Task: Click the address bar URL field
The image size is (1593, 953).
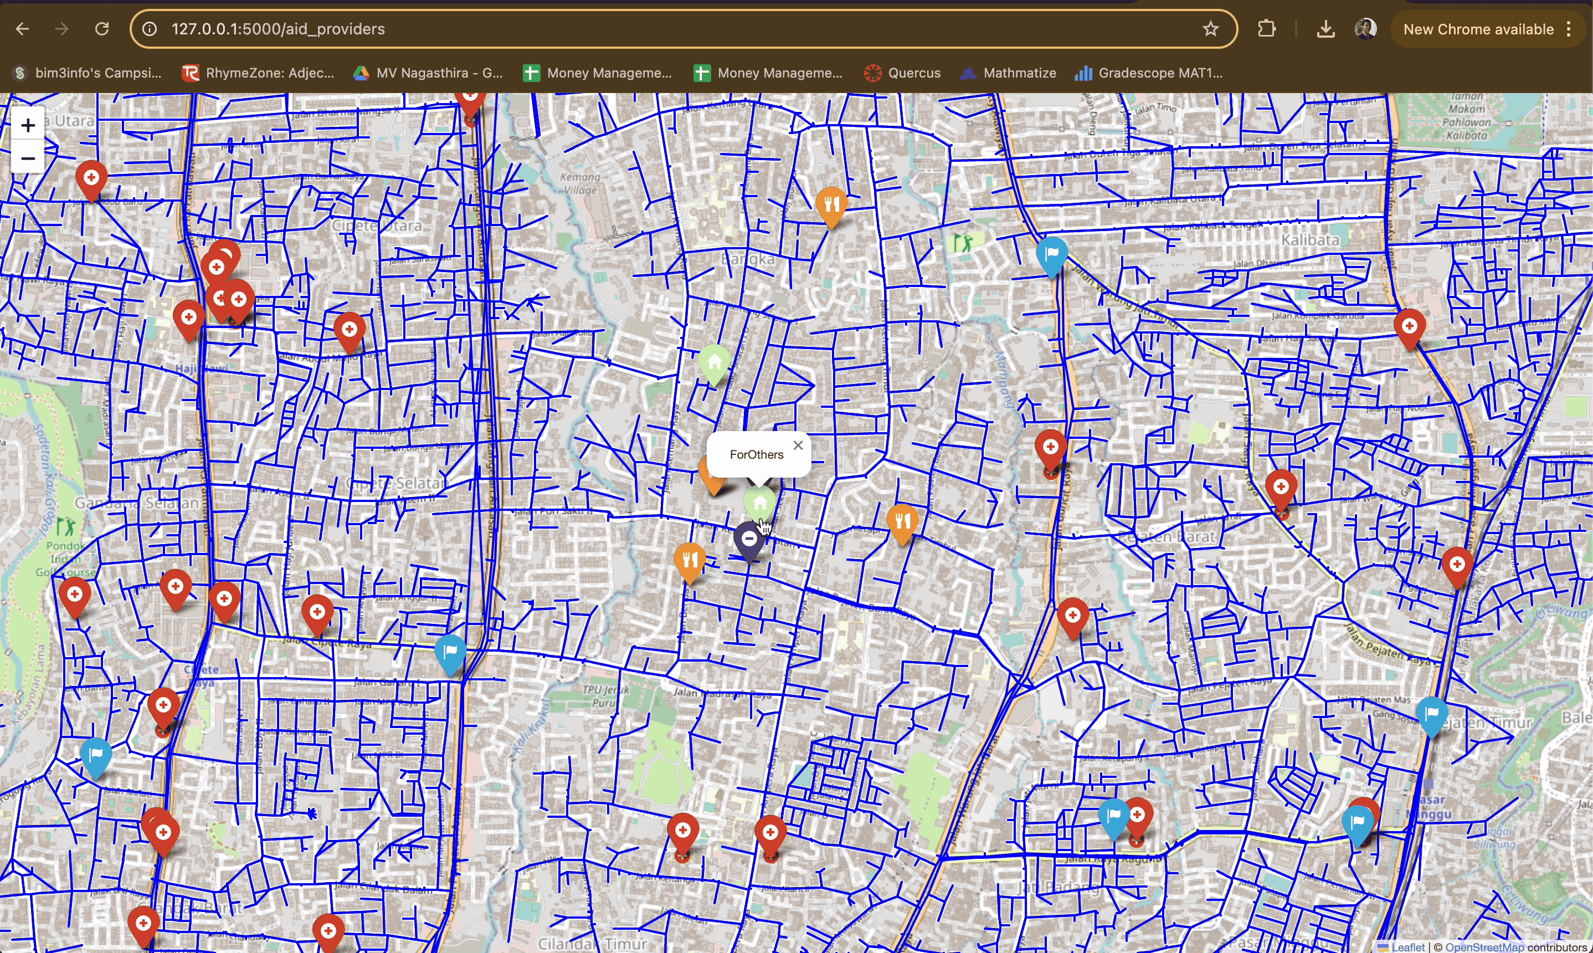Action: [642, 29]
